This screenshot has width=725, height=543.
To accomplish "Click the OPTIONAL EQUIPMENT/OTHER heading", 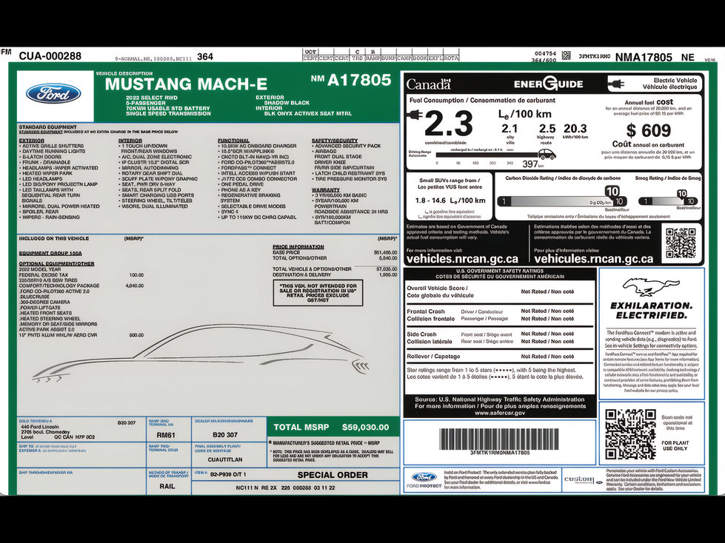I will tap(56, 263).
